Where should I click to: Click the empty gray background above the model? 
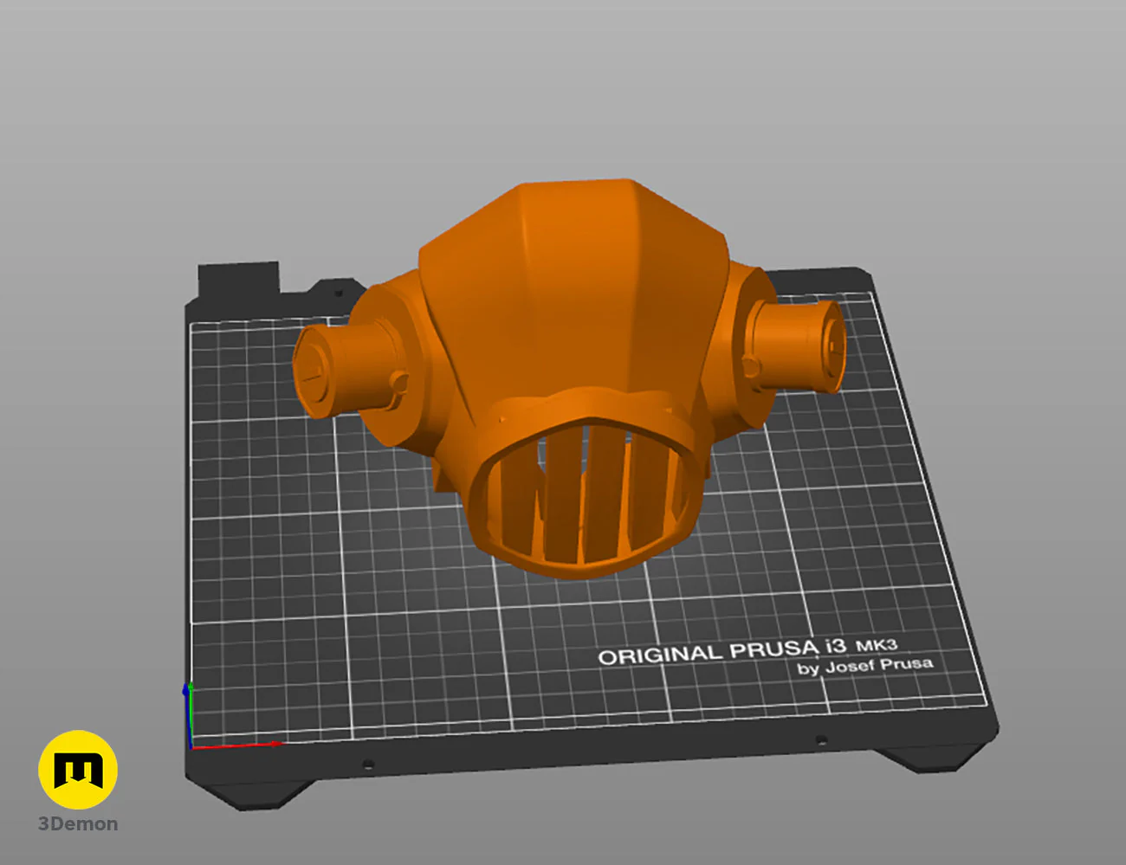click(x=563, y=87)
